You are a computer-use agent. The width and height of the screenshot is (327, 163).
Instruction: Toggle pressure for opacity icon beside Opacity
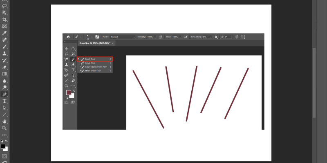[161, 37]
